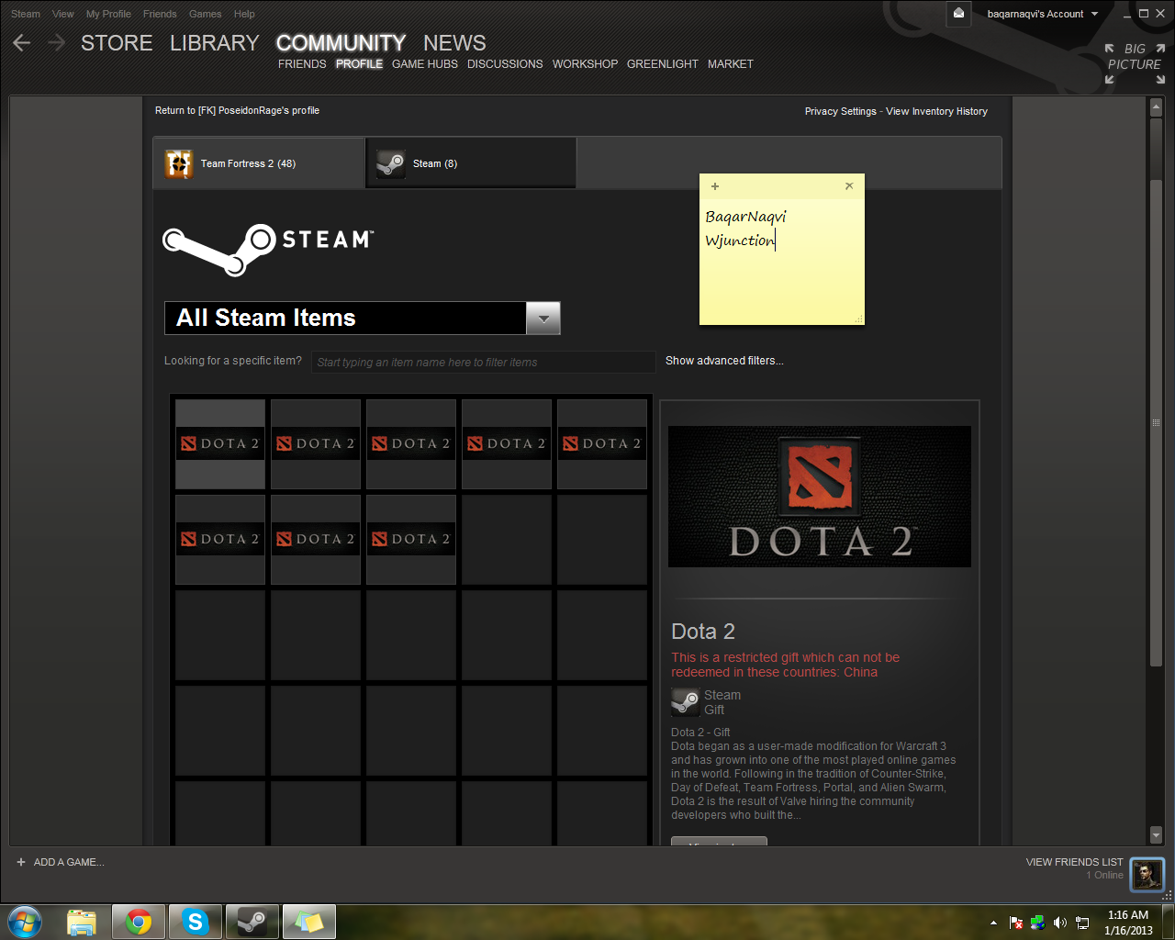Open GAME HUBS sub-tab
This screenshot has height=940, width=1175.
pos(425,64)
